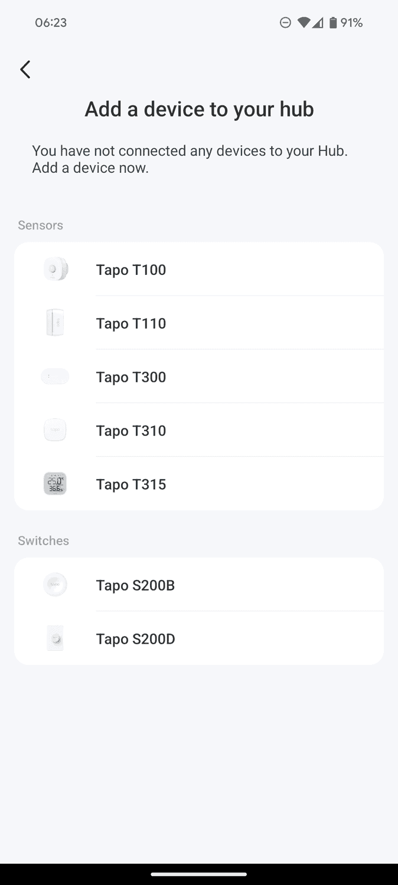Choose the Tapo T300 label

point(131,377)
